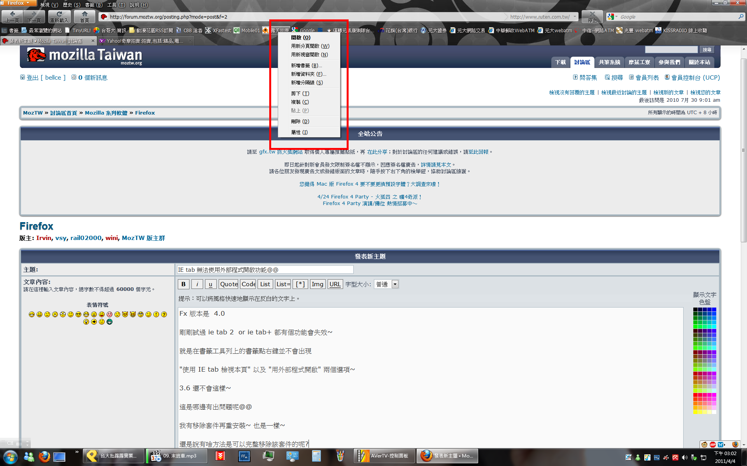This screenshot has height=466, width=747.
Task: Open the 會員控制台 (UCP) link
Action: (x=695, y=78)
